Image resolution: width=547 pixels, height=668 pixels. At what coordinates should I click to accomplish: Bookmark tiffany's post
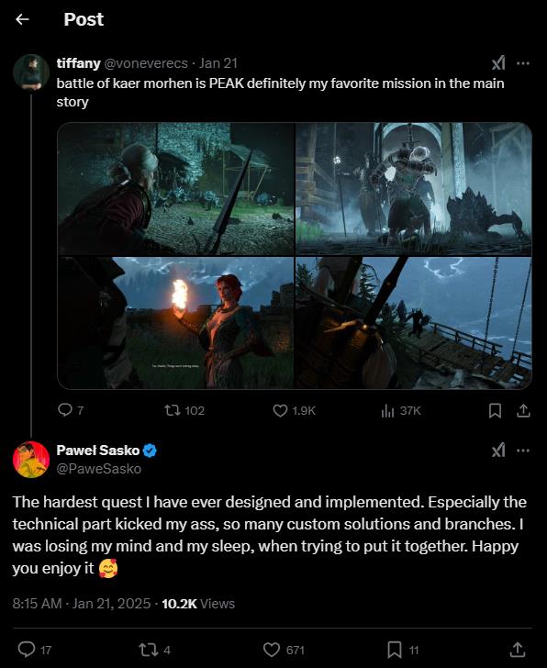click(495, 410)
